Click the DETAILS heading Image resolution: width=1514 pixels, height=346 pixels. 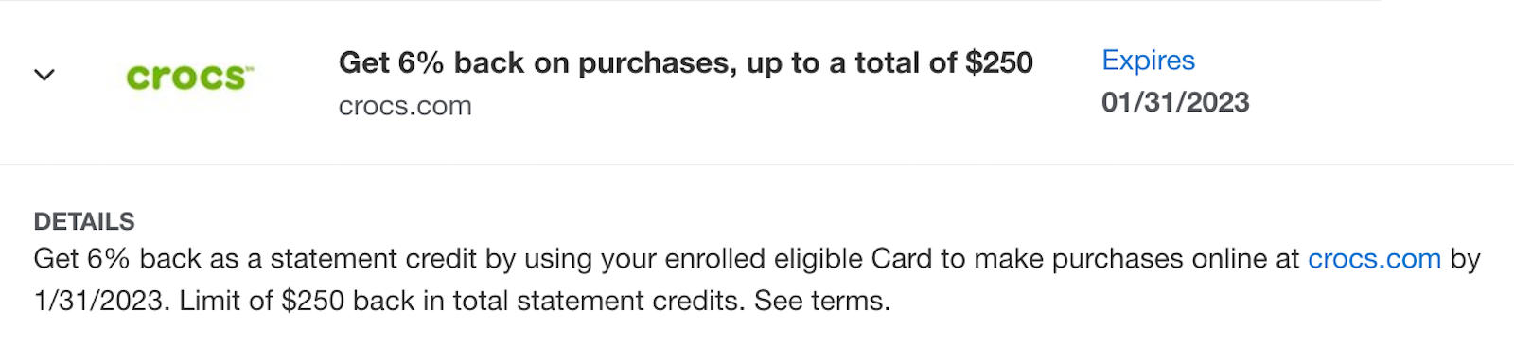pyautogui.click(x=84, y=221)
